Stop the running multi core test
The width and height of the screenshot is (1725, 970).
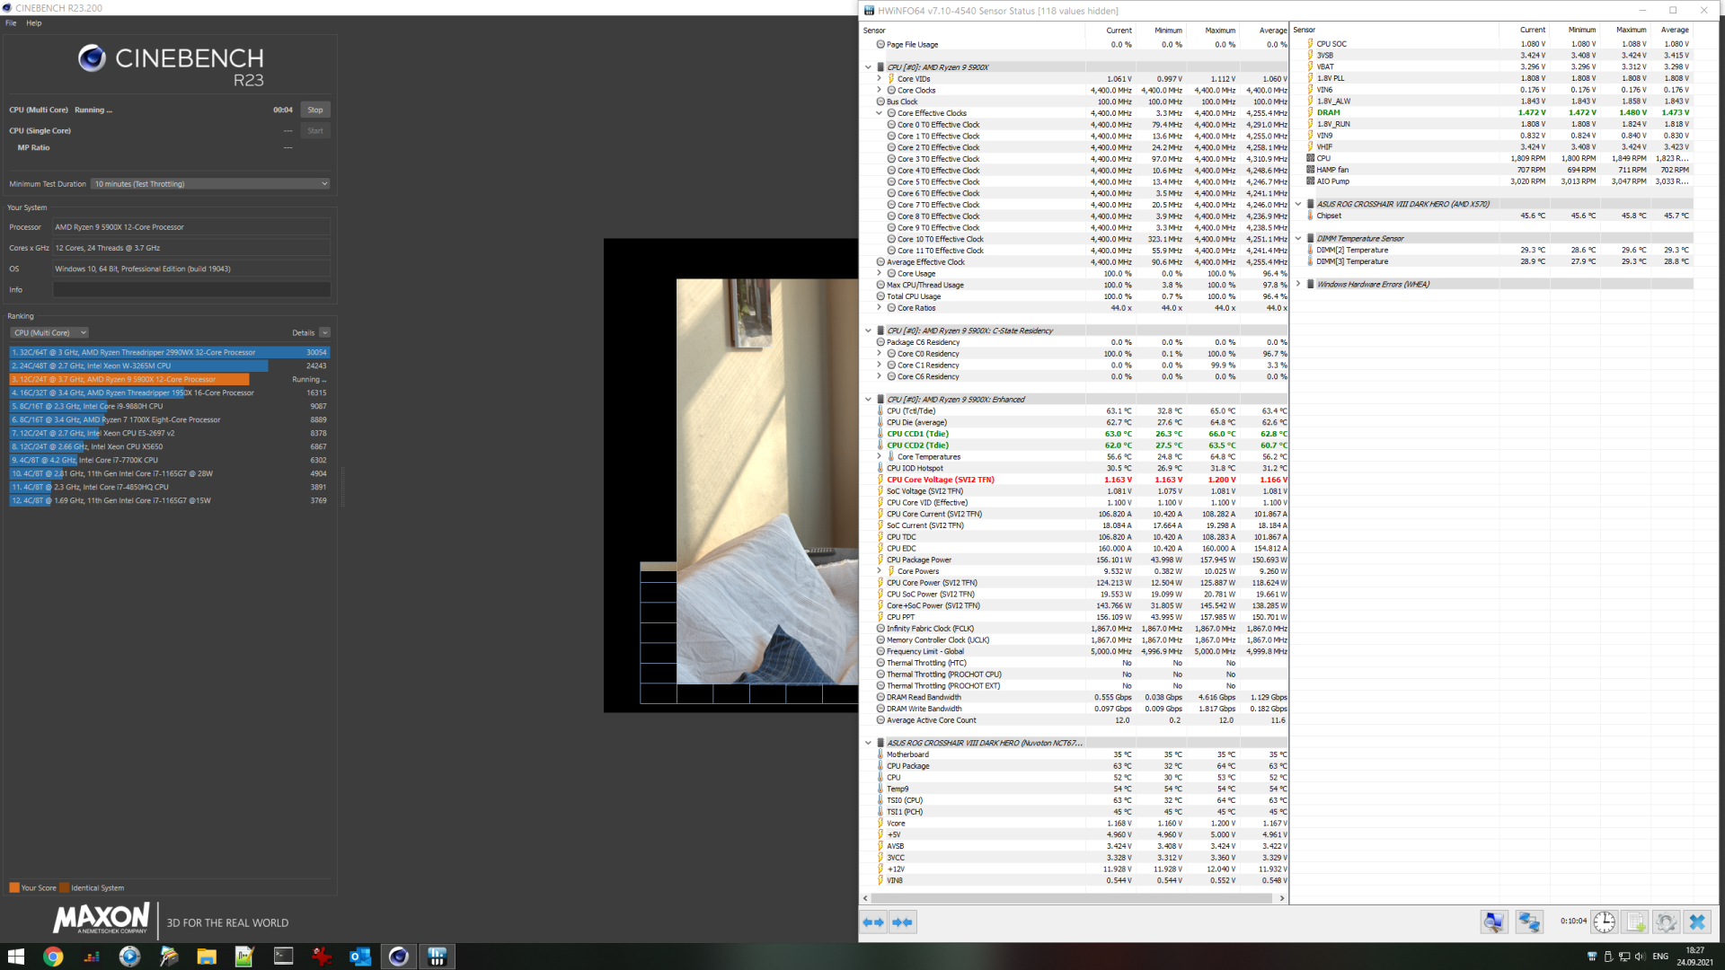(314, 110)
